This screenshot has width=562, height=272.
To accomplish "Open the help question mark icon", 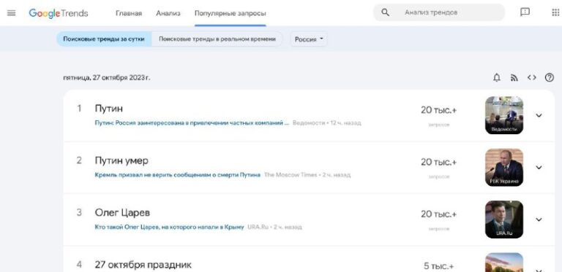I will click(550, 77).
